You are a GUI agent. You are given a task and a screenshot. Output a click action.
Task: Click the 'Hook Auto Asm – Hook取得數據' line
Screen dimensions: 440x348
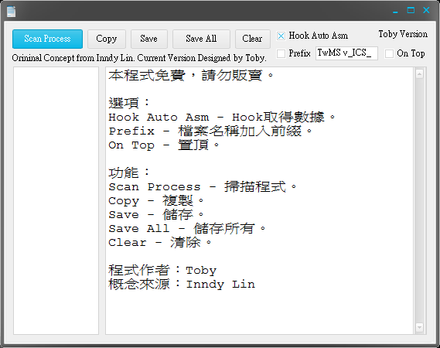coord(222,118)
